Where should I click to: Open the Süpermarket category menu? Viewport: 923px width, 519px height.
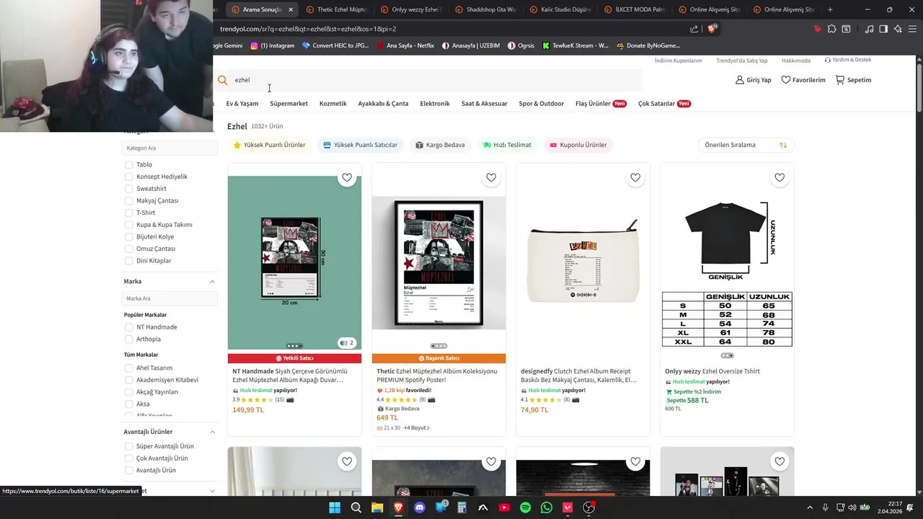pos(288,104)
